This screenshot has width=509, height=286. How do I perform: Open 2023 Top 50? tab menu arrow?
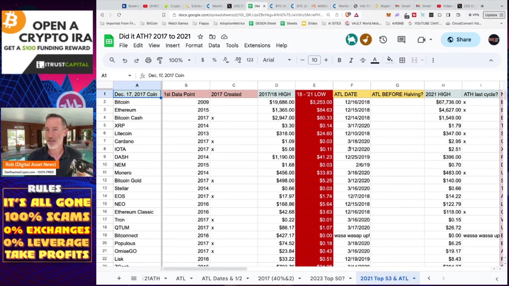350,278
